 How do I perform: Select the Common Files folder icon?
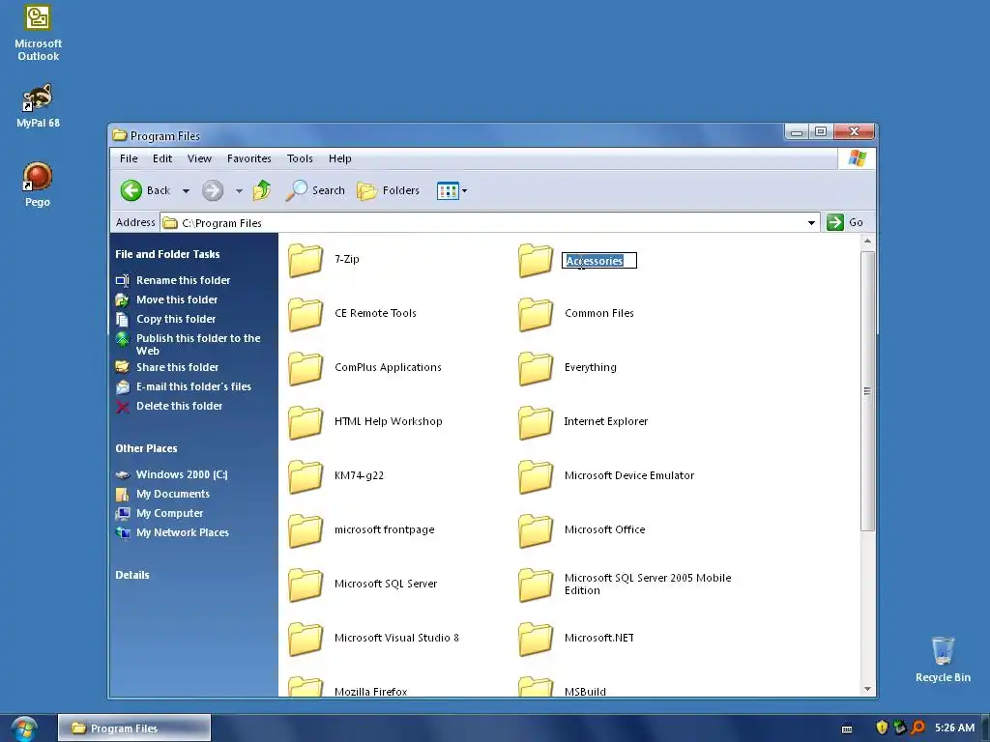(536, 314)
